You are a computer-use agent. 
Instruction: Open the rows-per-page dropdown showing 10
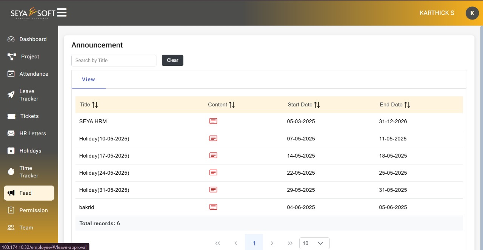click(x=314, y=243)
